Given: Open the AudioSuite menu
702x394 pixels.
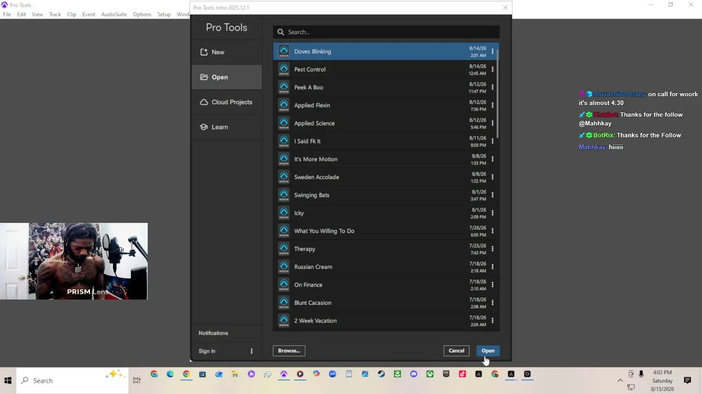Looking at the screenshot, I should coord(114,14).
